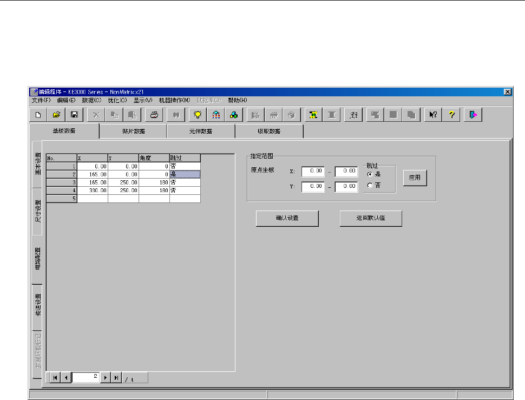This screenshot has height=400, width=525.
Task: Select the 是 radio button under 跳过
Action: (x=370, y=175)
